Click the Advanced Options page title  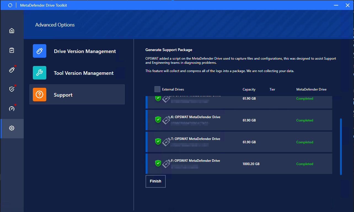[55, 25]
